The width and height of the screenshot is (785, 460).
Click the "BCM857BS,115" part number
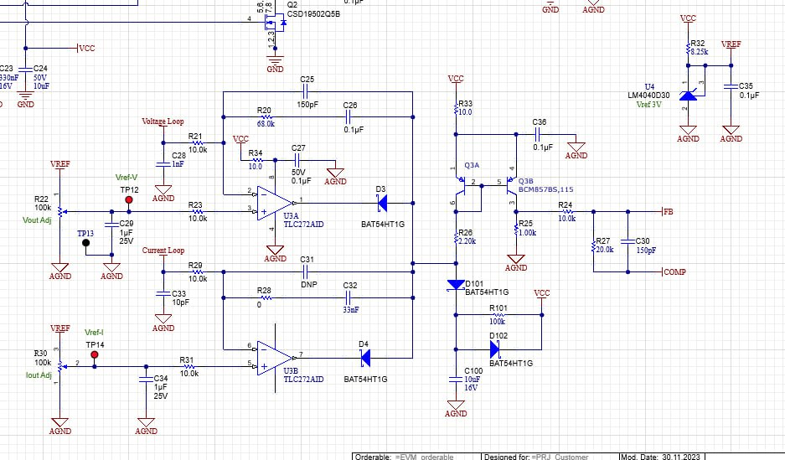545,189
